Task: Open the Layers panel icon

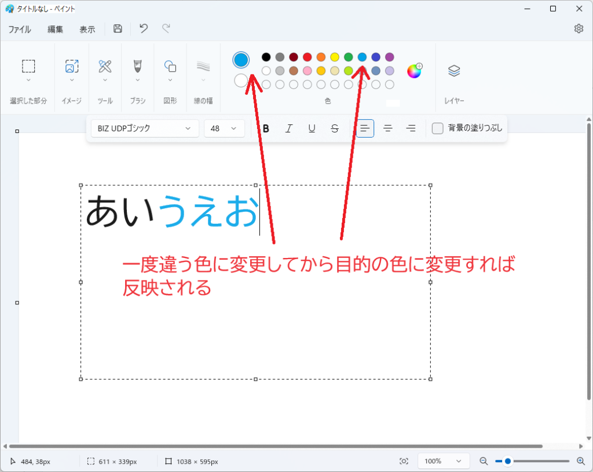Action: 454,71
